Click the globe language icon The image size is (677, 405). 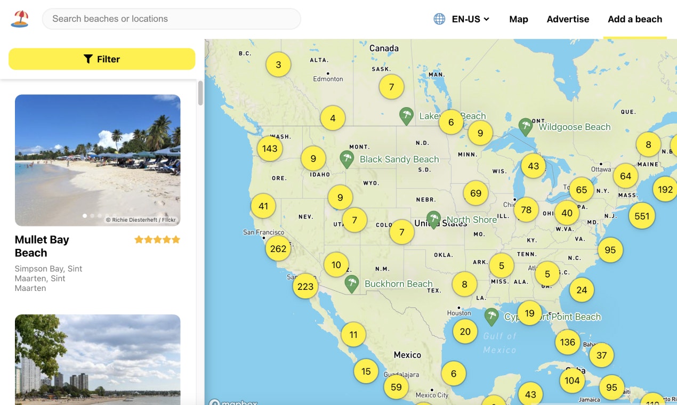(x=439, y=19)
